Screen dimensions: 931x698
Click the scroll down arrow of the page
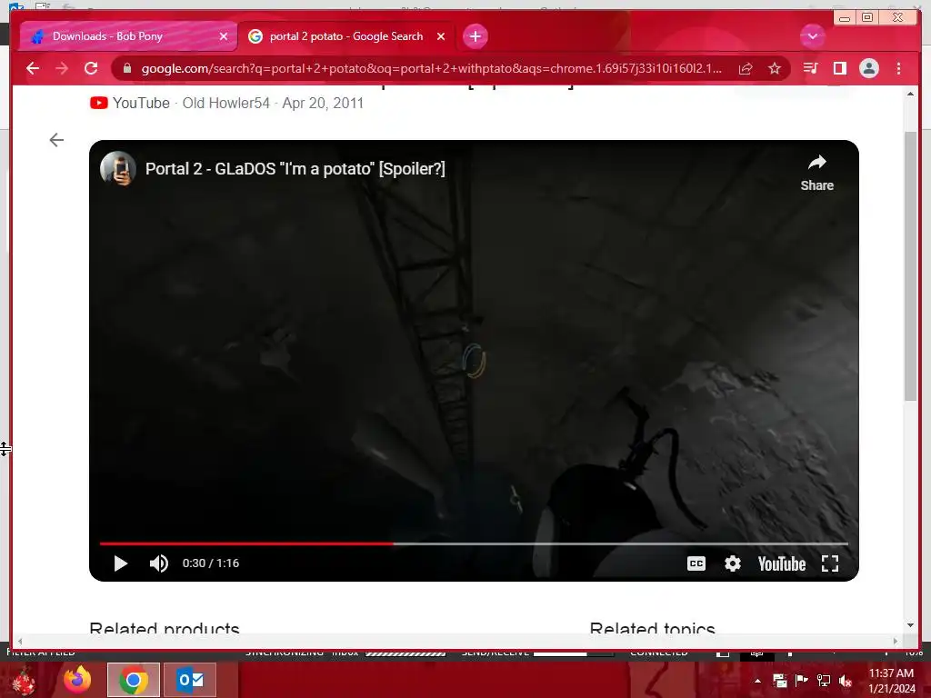click(910, 625)
